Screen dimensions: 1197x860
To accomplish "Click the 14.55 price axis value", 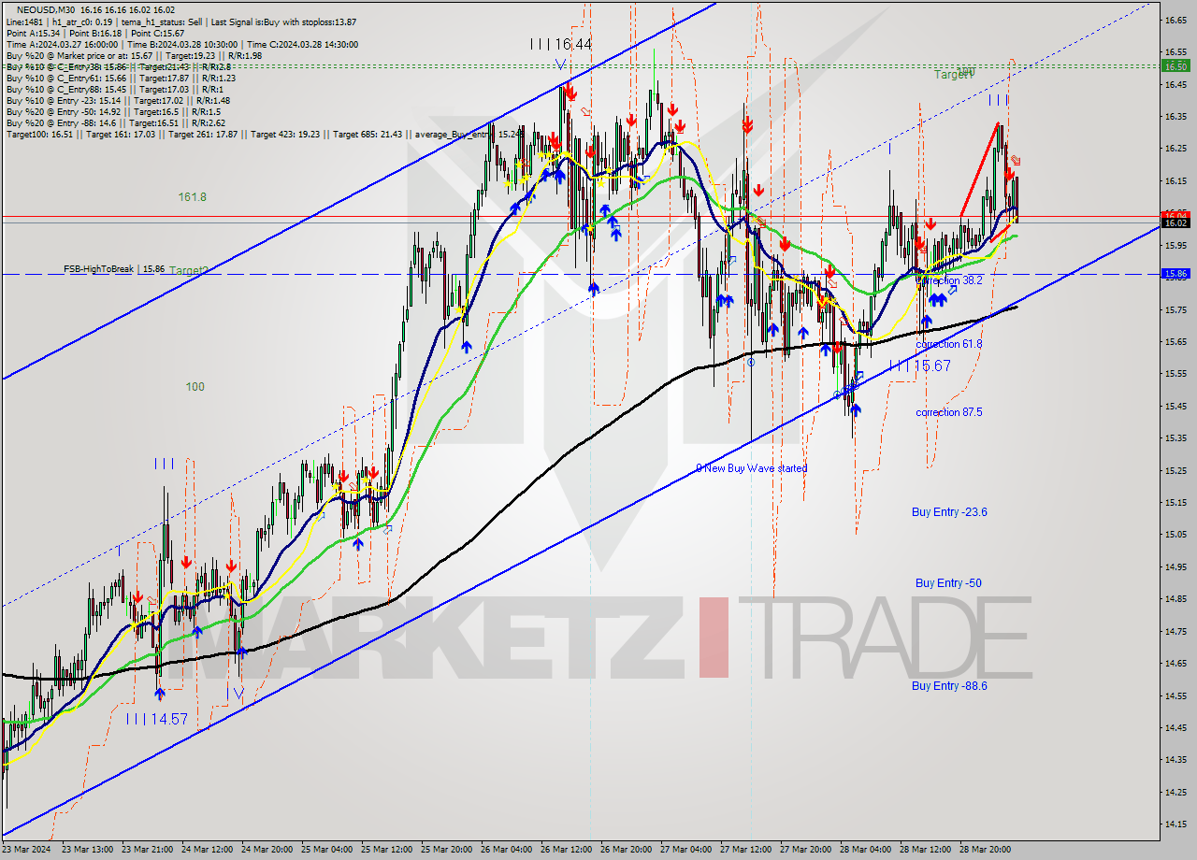I will (x=1175, y=695).
